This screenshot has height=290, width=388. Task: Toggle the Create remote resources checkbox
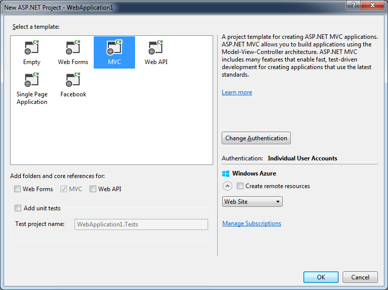(x=240, y=186)
